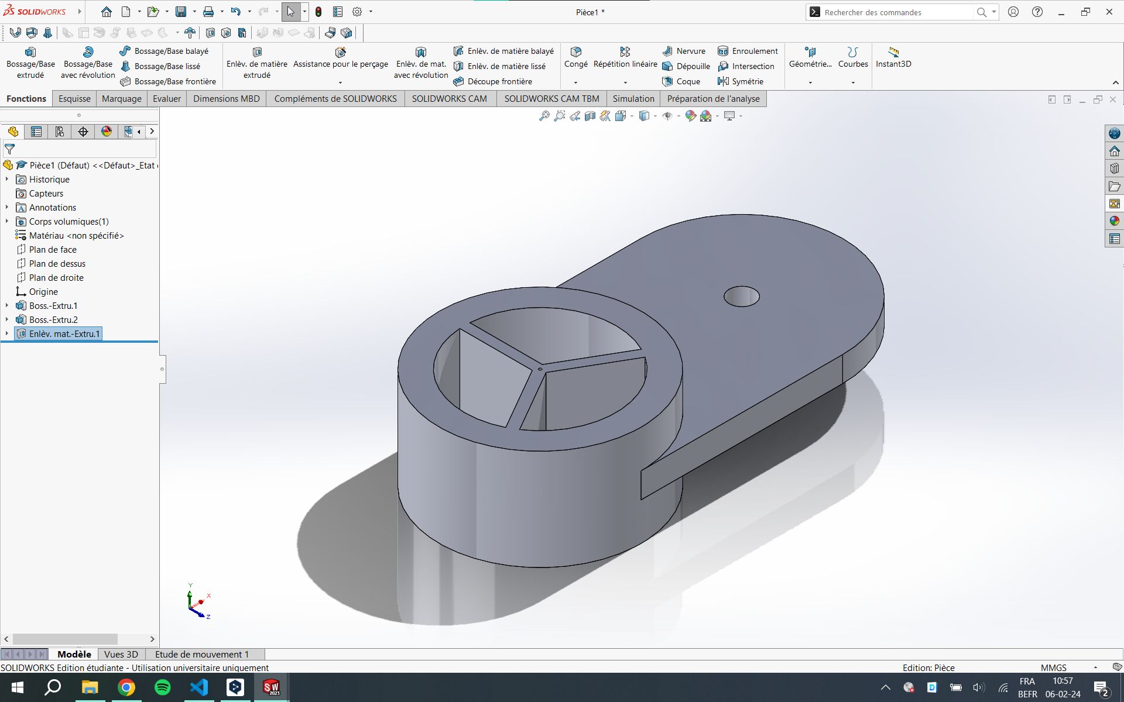Open MMGS unit system in status bar
This screenshot has height=702, width=1124.
pyautogui.click(x=1054, y=667)
